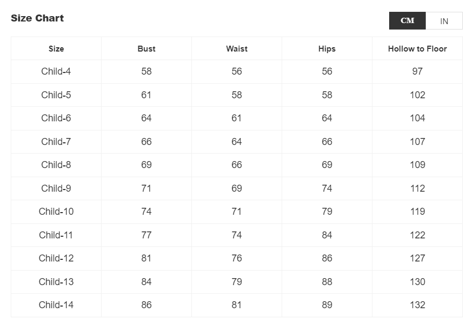
Task: Select the Child-8 size row label
Action: [56, 165]
